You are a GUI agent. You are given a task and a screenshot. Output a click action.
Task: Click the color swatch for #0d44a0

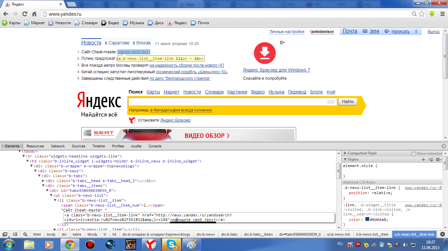coord(367,220)
